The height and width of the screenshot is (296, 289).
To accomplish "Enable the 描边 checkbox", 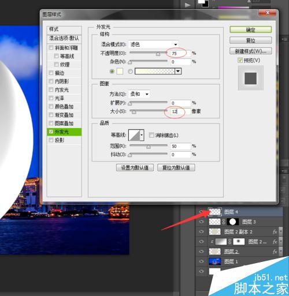I will click(51, 73).
